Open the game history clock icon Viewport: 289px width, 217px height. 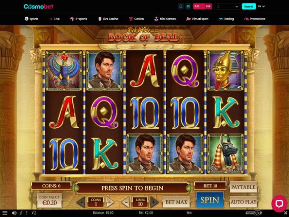pyautogui.click(x=34, y=213)
